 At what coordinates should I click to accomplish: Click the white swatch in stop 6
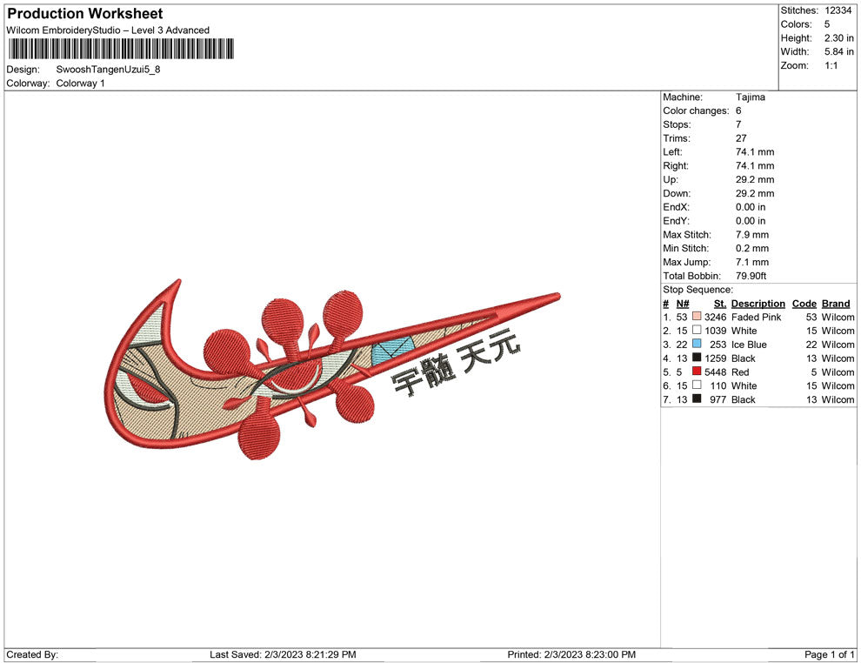[x=697, y=385]
